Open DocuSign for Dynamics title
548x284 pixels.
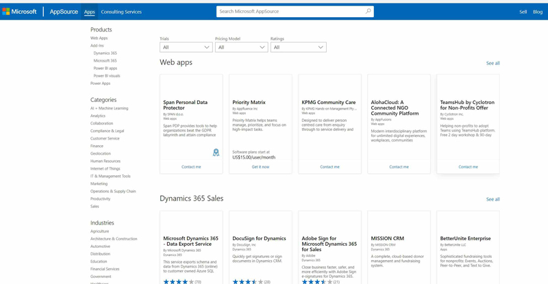click(259, 238)
